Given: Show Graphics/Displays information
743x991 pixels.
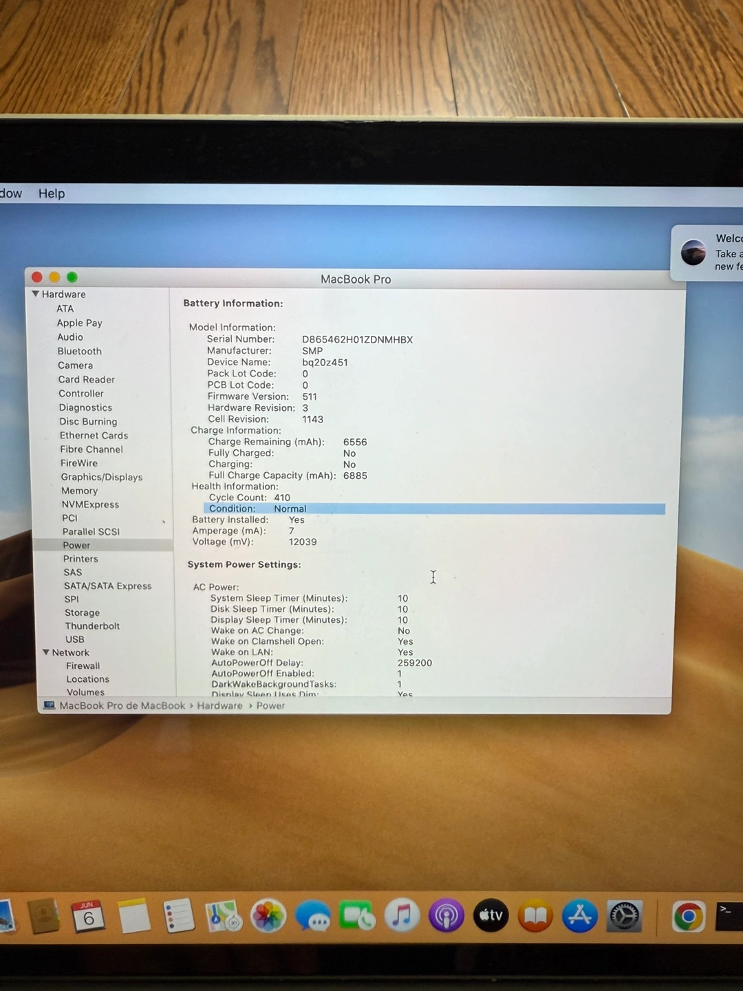Looking at the screenshot, I should coord(102,477).
